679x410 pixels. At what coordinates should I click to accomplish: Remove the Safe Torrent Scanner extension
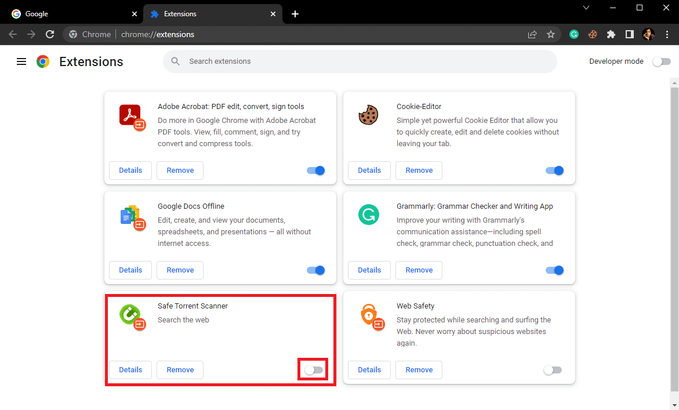tap(180, 370)
